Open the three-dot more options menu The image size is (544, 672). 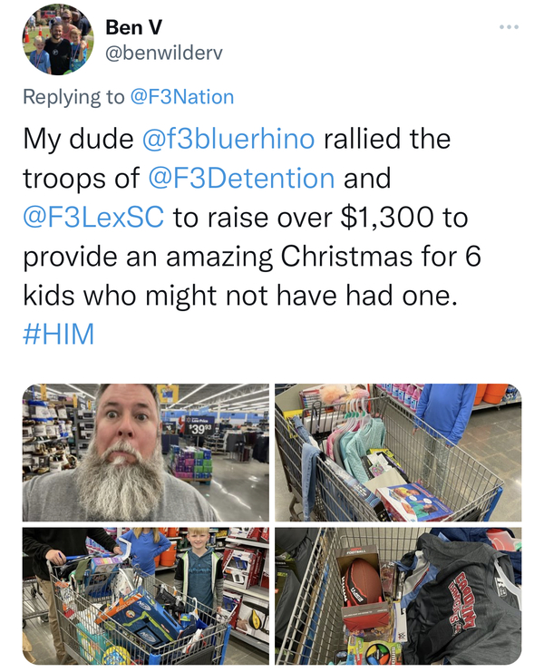pyautogui.click(x=510, y=27)
